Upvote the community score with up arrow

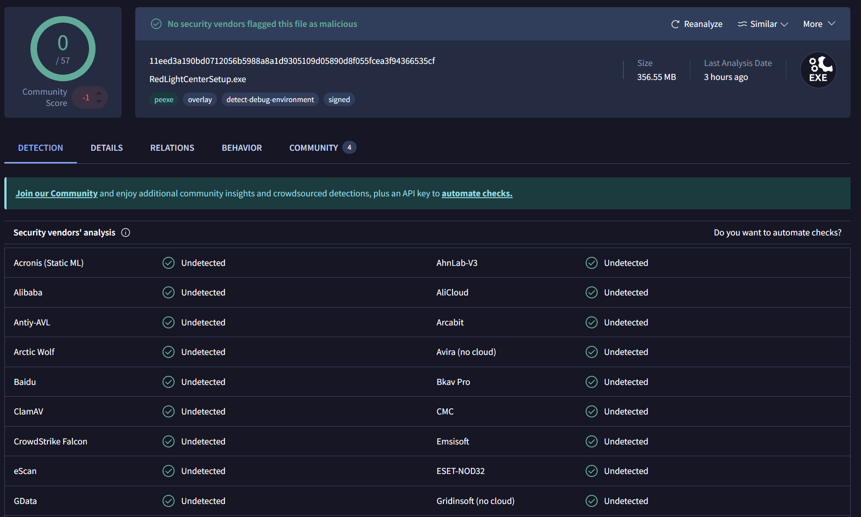click(99, 93)
